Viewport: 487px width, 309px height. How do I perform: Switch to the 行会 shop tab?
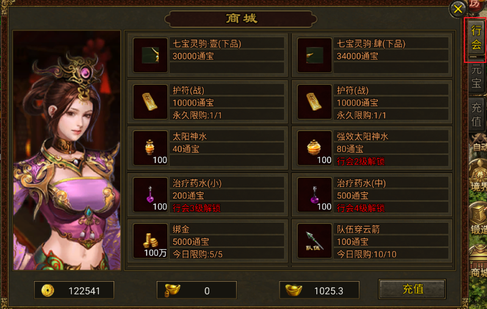coord(476,38)
